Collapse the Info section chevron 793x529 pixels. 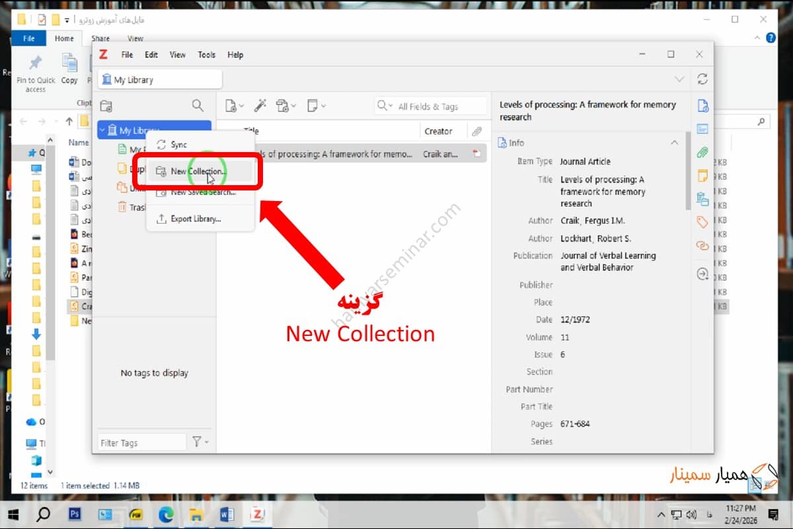[674, 143]
